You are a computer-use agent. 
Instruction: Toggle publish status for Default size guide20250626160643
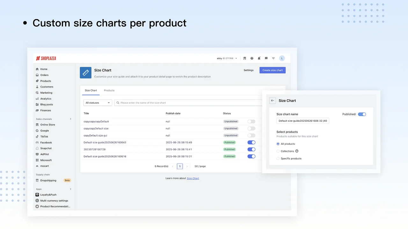click(x=251, y=142)
